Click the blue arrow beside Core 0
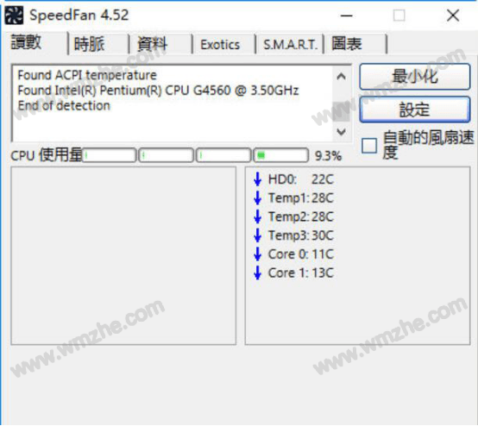Screen dimensions: 478x426 pyautogui.click(x=258, y=254)
